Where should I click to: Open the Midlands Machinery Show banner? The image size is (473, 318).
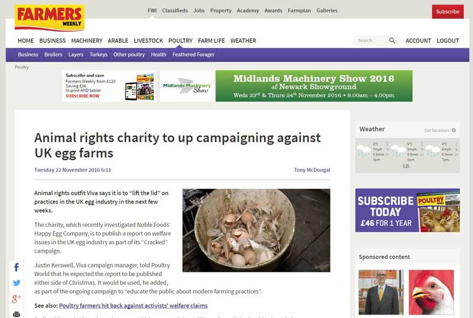pyautogui.click(x=286, y=86)
